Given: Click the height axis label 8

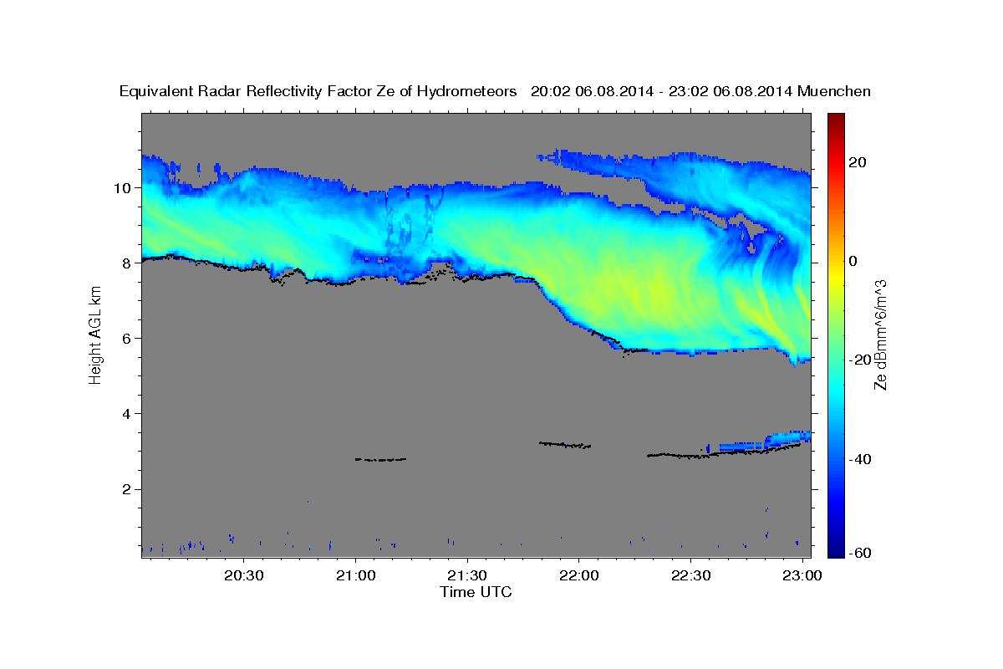Looking at the screenshot, I should pos(129,263).
